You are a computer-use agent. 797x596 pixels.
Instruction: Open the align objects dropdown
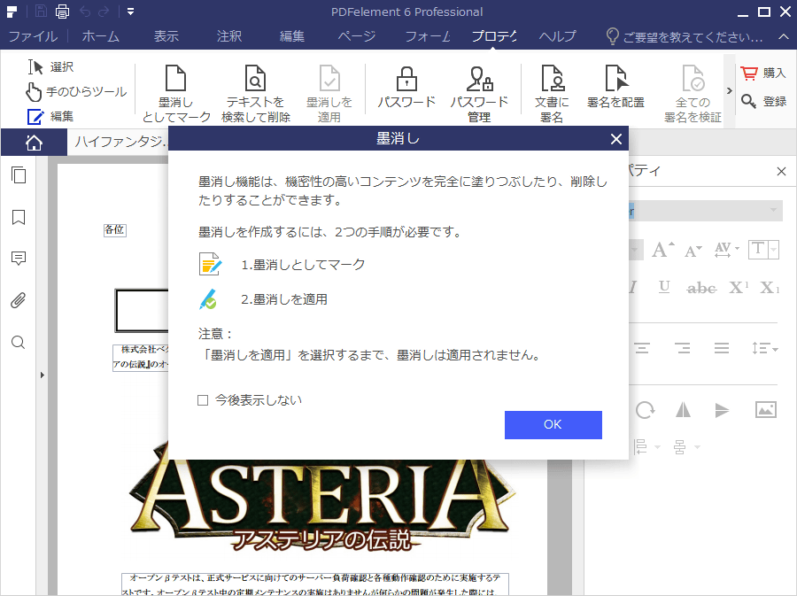coord(647,447)
